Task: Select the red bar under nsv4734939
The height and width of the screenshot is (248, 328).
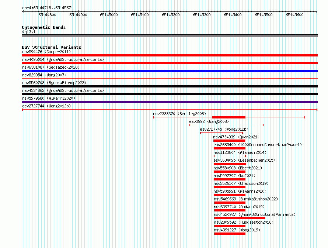Action: (x=229, y=141)
